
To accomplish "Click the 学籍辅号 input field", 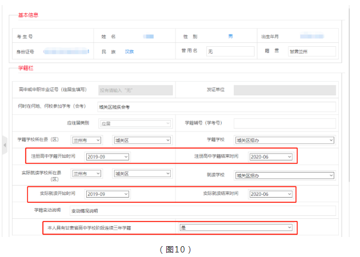I will pos(285,123).
